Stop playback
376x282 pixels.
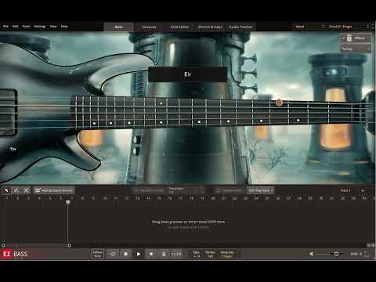pyautogui.click(x=125, y=254)
